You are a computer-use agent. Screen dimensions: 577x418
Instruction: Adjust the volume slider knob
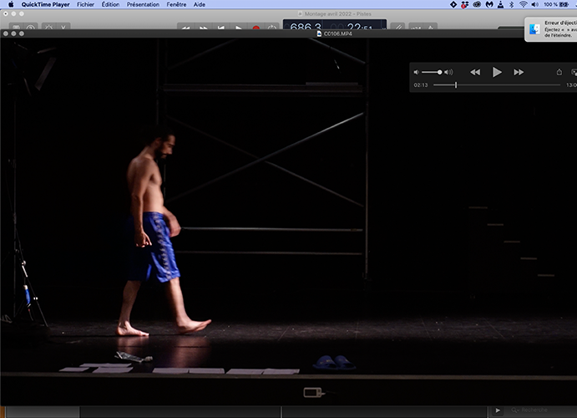point(440,73)
